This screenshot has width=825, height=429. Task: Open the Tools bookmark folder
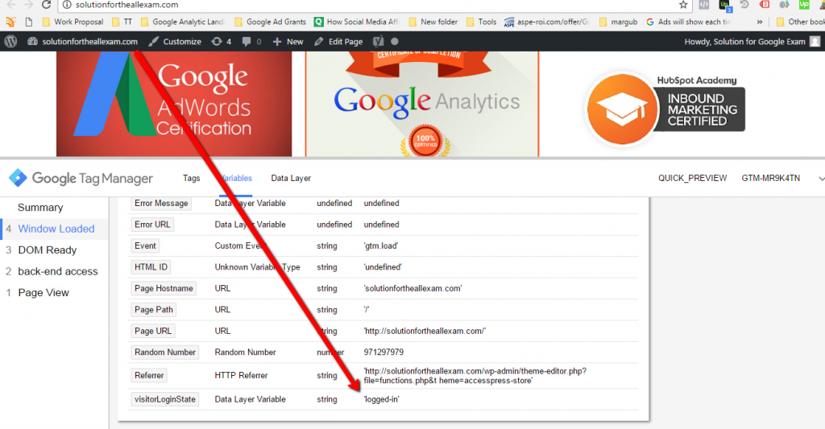click(482, 22)
